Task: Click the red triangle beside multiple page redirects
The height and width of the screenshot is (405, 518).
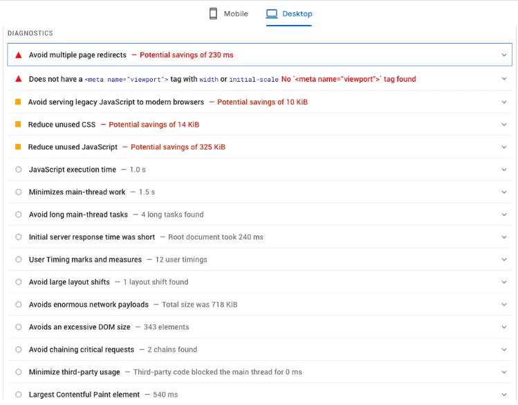Action: tap(19, 55)
